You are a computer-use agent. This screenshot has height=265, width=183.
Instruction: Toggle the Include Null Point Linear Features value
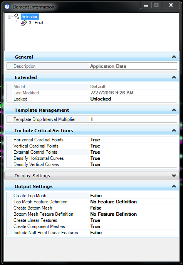click(x=133, y=233)
